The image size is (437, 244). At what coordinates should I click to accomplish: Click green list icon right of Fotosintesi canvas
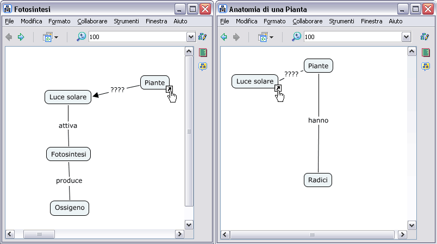(x=203, y=53)
